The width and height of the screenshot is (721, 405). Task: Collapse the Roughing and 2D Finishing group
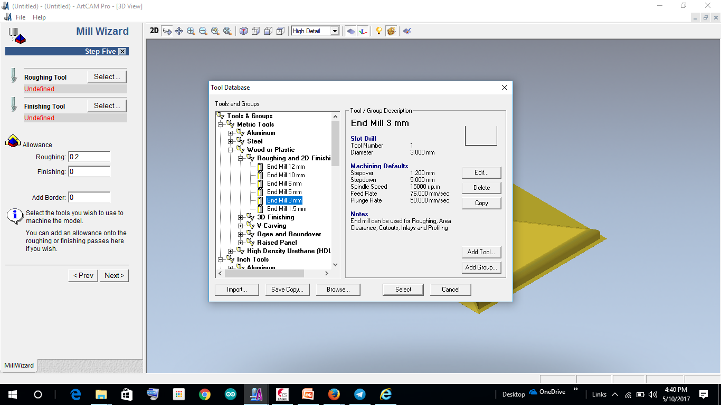coord(241,158)
